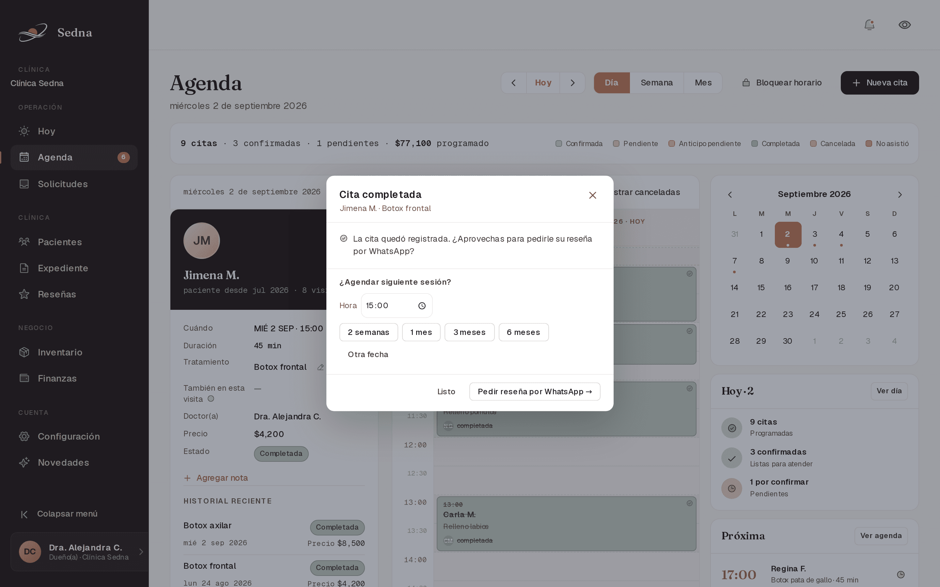Switch to the Semana view tab
The image size is (940, 587).
point(656,83)
